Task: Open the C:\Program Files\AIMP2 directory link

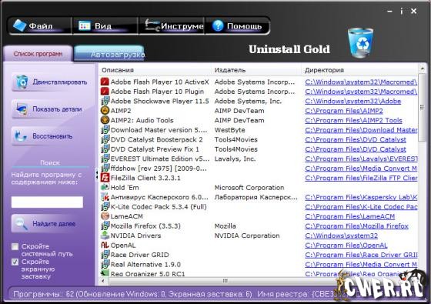Action: [x=344, y=111]
